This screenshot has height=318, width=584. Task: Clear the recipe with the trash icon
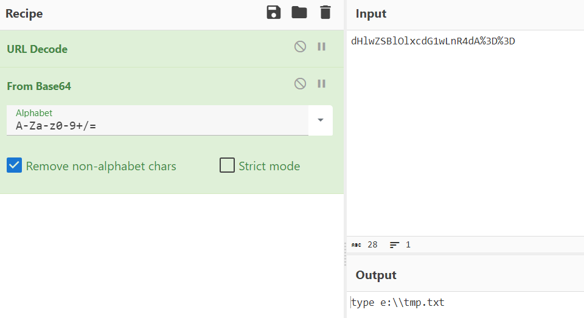(325, 13)
